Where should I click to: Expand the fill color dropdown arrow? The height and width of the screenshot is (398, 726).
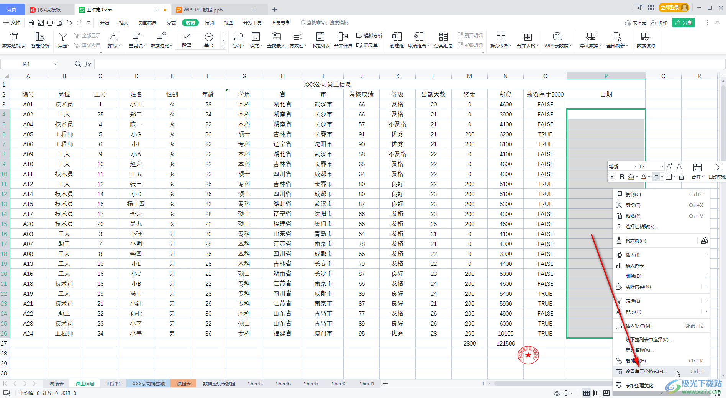coord(636,177)
